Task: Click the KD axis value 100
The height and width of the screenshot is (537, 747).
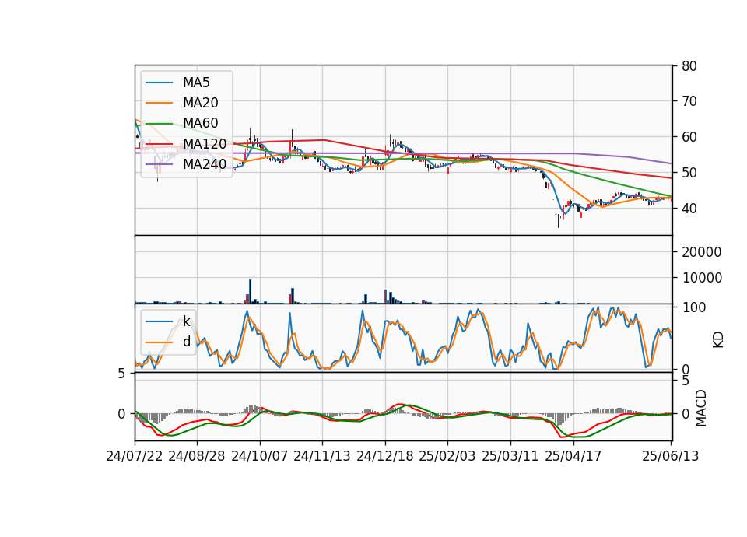Action: 694,307
